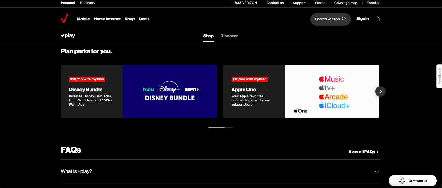This screenshot has width=442, height=188.
Task: Click the 1-833-VERIZON phone link
Action: coord(245,3)
